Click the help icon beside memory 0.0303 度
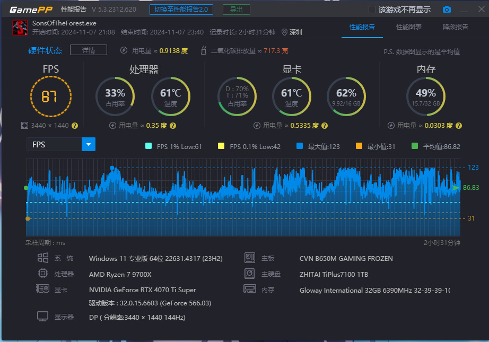The height and width of the screenshot is (342, 489). point(458,126)
